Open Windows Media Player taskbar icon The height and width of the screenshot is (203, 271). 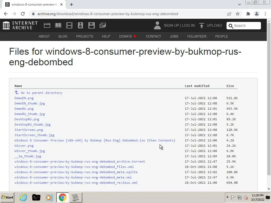[x=49, y=197]
